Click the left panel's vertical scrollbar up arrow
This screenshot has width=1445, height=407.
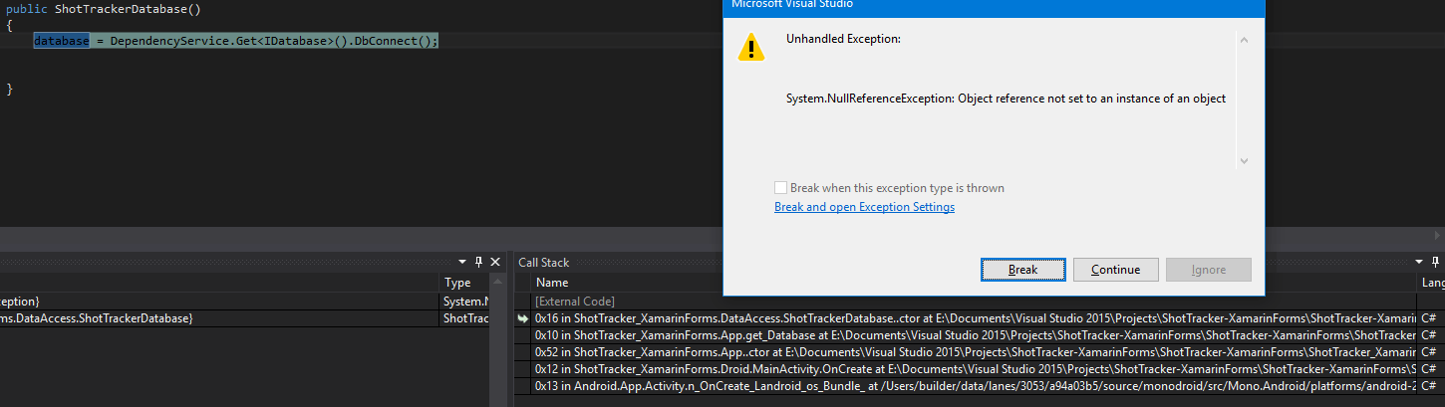click(495, 283)
